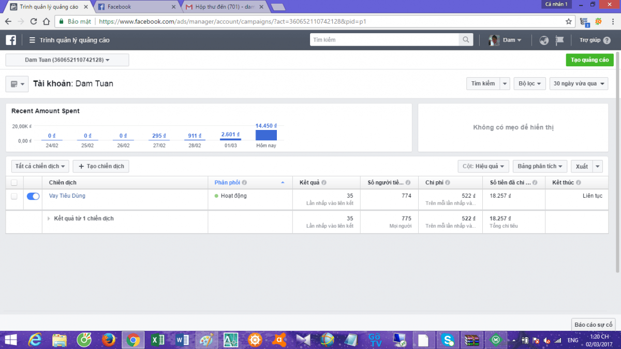Image resolution: width=621 pixels, height=349 pixels.
Task: Click the Tìm kiếm search button beside Bộ lọc
Action: [x=482, y=83]
